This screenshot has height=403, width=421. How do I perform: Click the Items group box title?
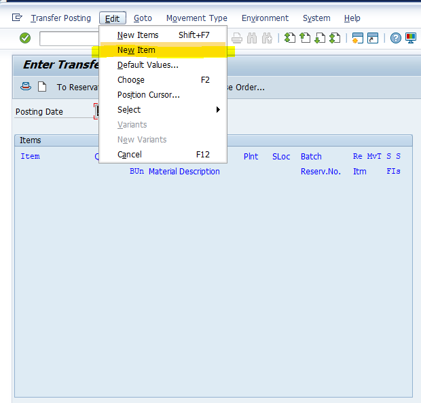coord(31,140)
